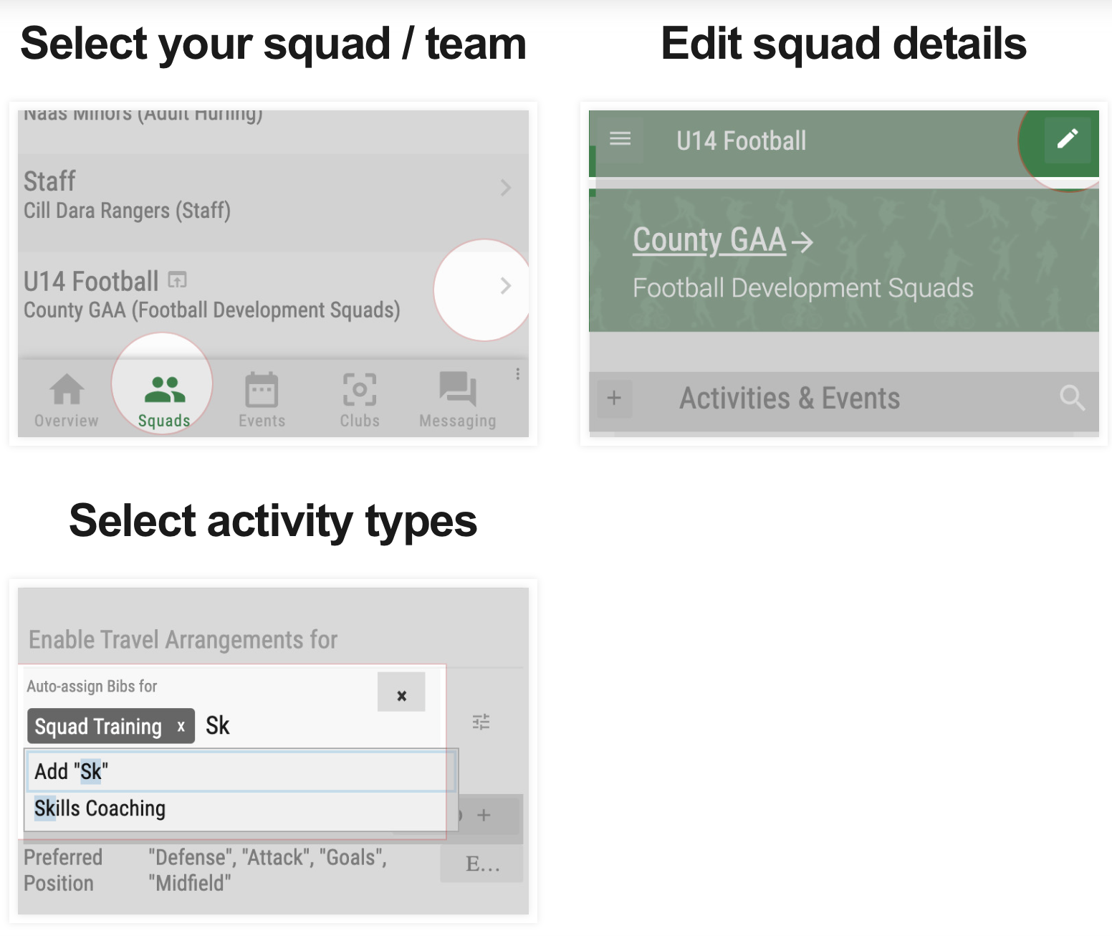This screenshot has height=936, width=1112.
Task: Click the E… button for Preferred Position
Action: [x=482, y=864]
